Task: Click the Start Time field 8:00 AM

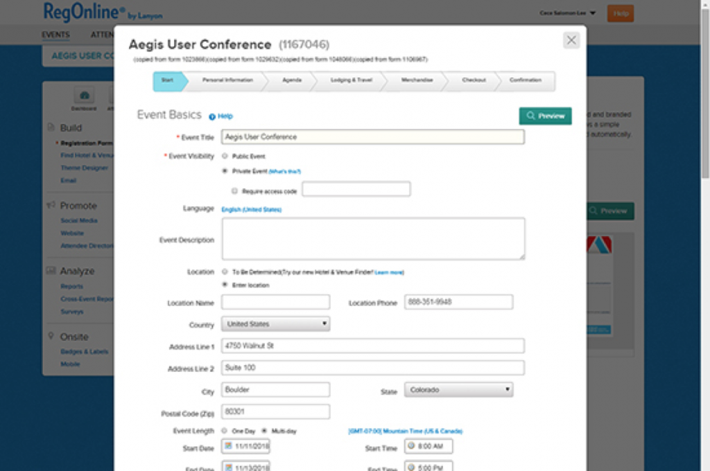Action: click(x=428, y=447)
